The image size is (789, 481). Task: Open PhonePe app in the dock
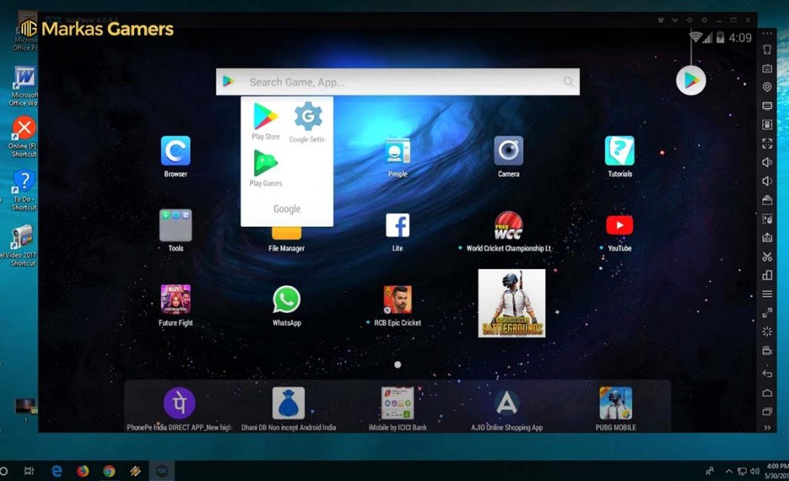(179, 403)
